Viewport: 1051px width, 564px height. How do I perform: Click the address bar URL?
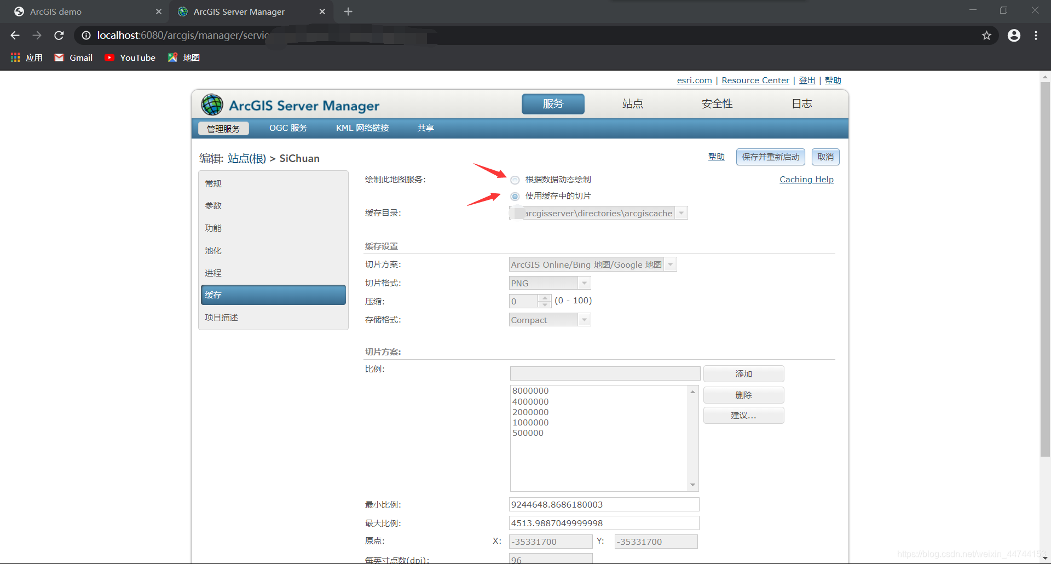pos(183,36)
